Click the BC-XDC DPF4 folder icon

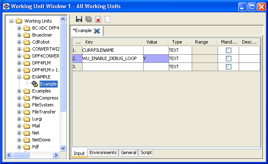[27, 28]
